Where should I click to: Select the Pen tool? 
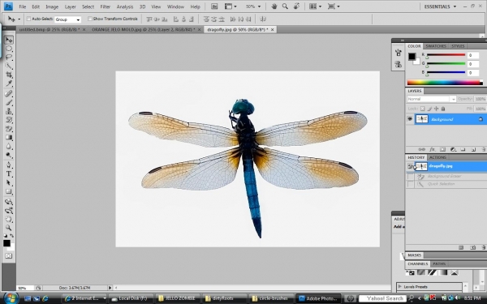pyautogui.click(x=9, y=165)
